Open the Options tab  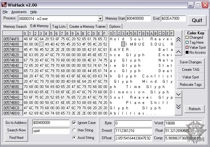click(x=115, y=27)
